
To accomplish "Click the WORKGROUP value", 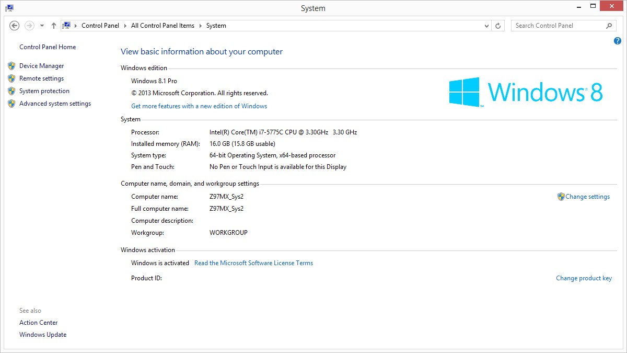I will [228, 233].
